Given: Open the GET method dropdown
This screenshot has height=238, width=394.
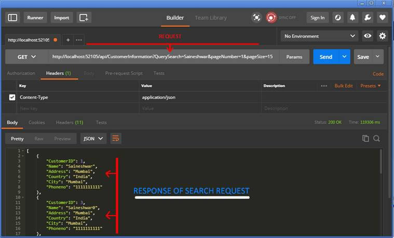Looking at the screenshot, I should click(x=26, y=57).
